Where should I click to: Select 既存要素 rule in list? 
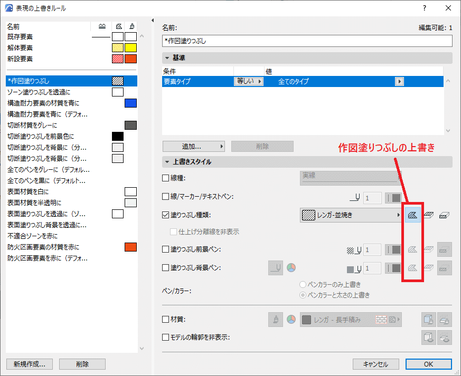click(71, 37)
